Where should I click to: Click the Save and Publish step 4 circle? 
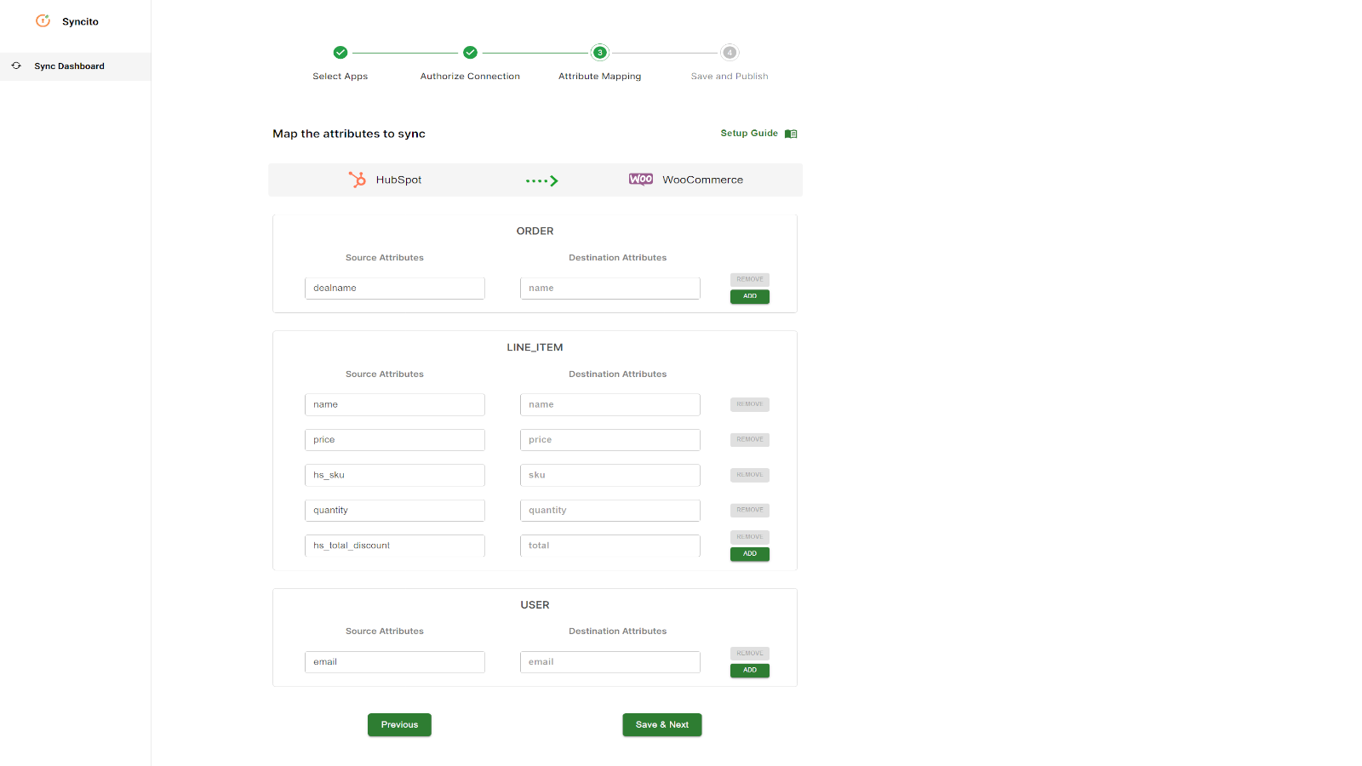(730, 53)
